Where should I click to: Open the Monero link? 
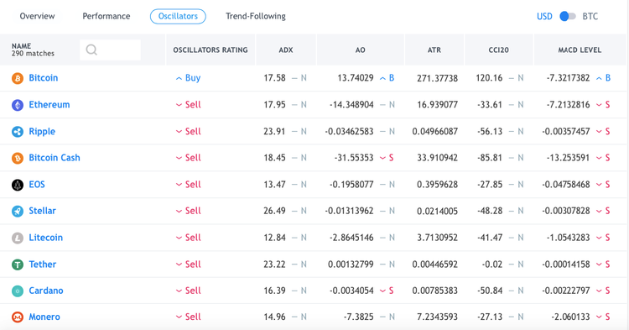(44, 317)
